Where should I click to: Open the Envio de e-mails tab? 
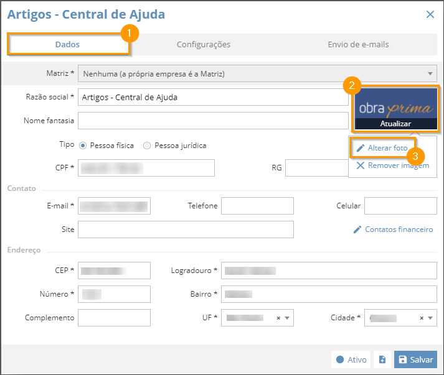click(358, 44)
